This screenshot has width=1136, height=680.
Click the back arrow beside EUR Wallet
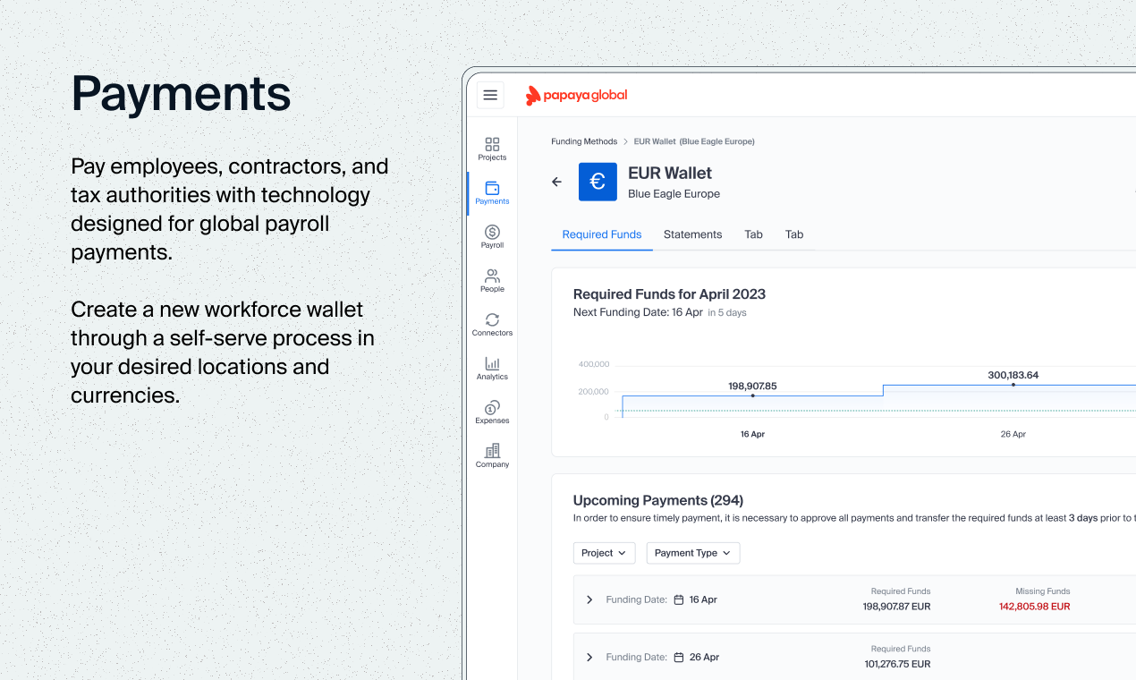(556, 182)
